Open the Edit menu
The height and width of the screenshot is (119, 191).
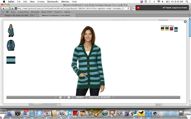point(25,1)
